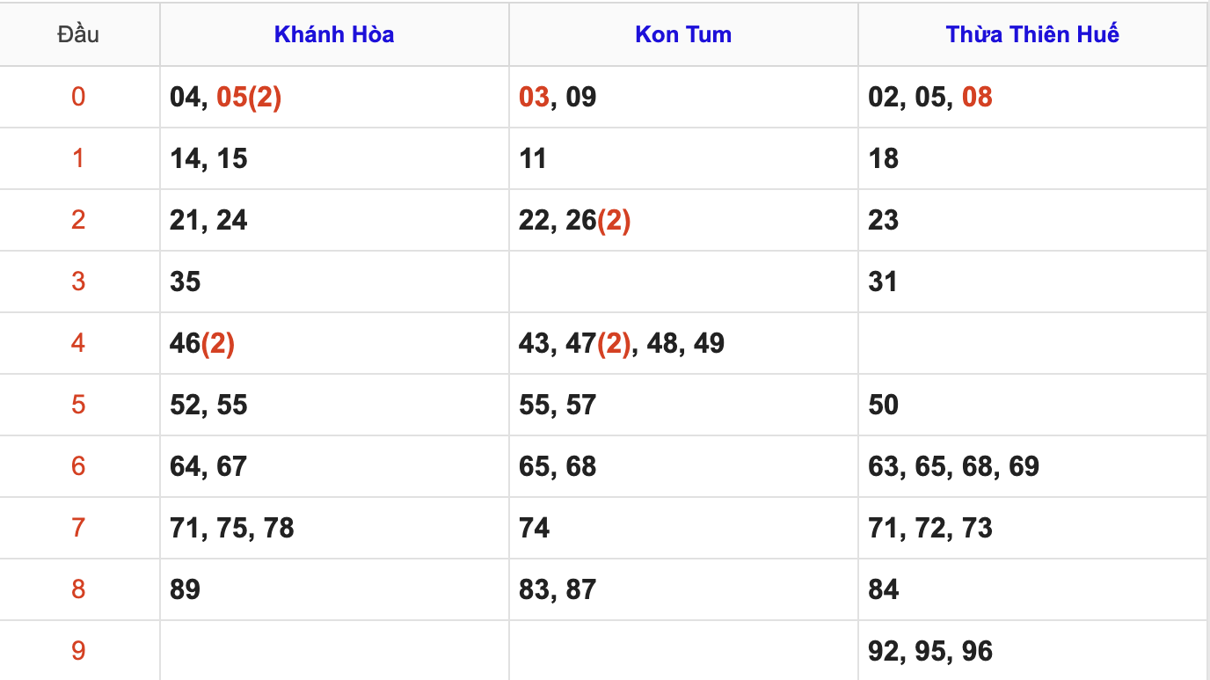Click the 46(2) entry in Khánh Hòa
This screenshot has height=680, width=1210.
coord(202,343)
